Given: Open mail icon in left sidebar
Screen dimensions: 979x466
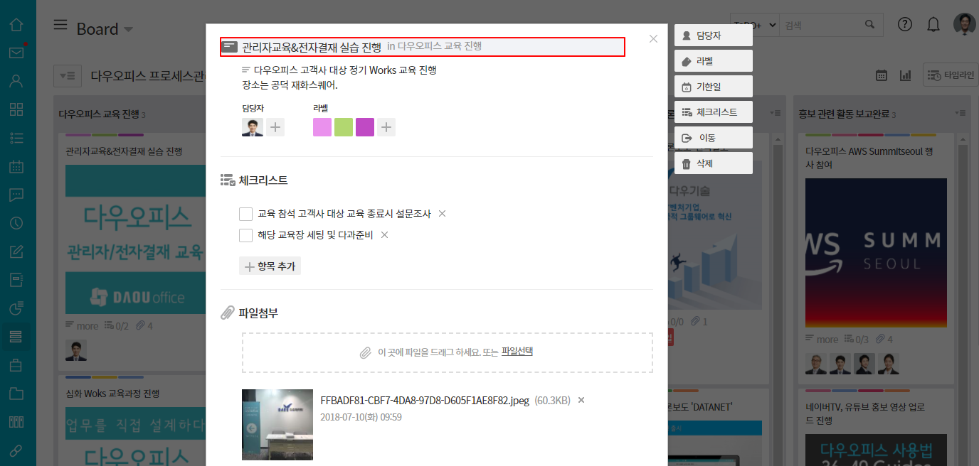Looking at the screenshot, I should pos(16,53).
